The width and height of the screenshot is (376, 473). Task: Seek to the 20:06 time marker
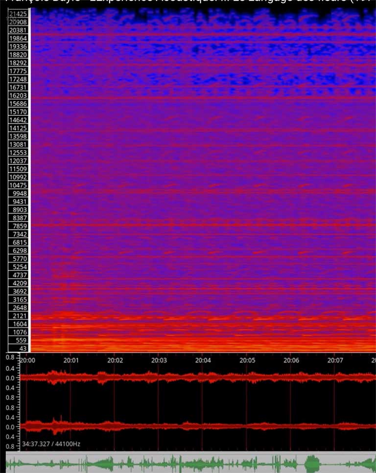tap(291, 360)
